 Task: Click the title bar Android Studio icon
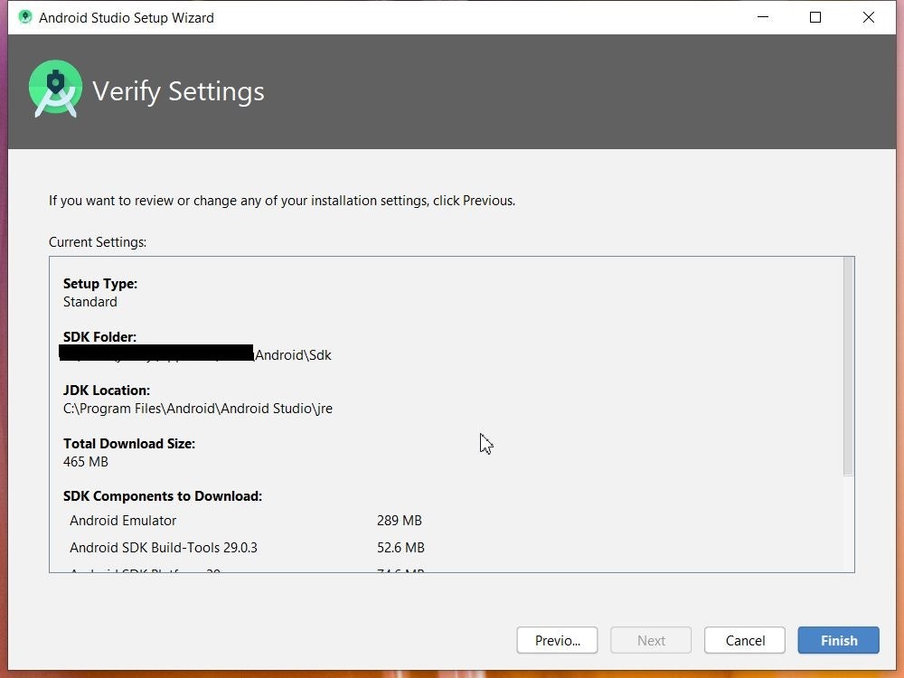coord(24,17)
